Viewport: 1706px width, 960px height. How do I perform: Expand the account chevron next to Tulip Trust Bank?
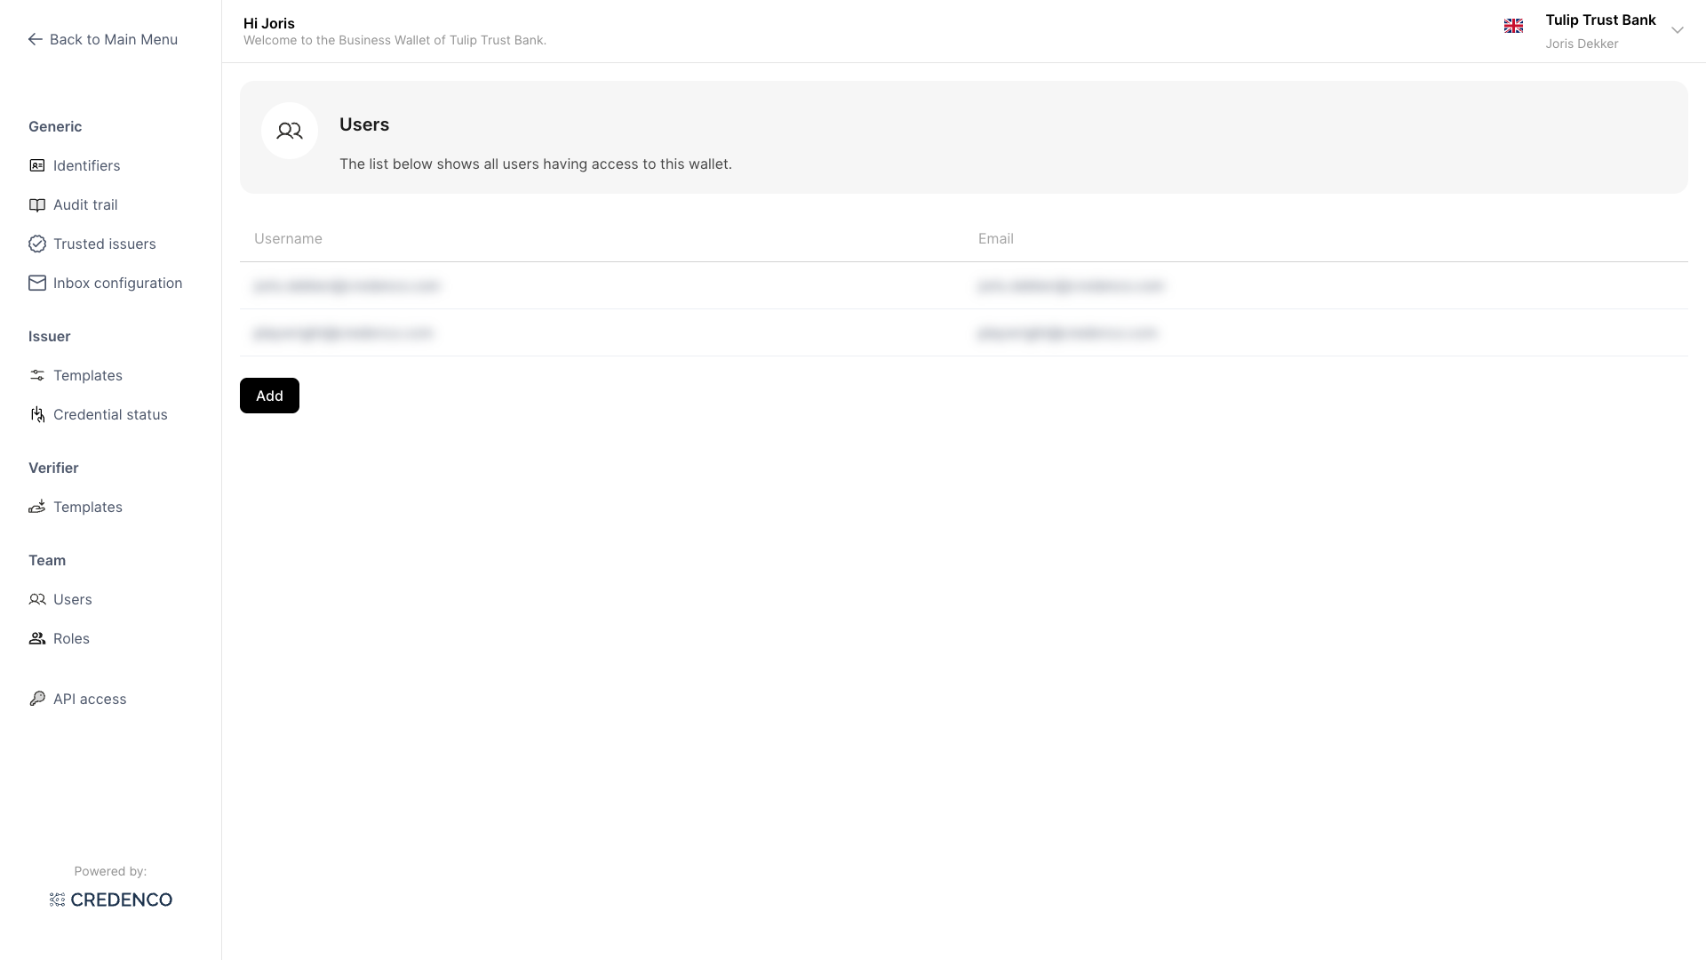click(x=1678, y=31)
